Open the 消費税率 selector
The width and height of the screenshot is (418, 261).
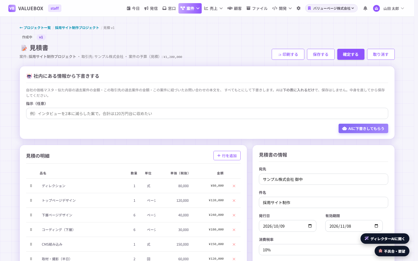pyautogui.click(x=323, y=250)
